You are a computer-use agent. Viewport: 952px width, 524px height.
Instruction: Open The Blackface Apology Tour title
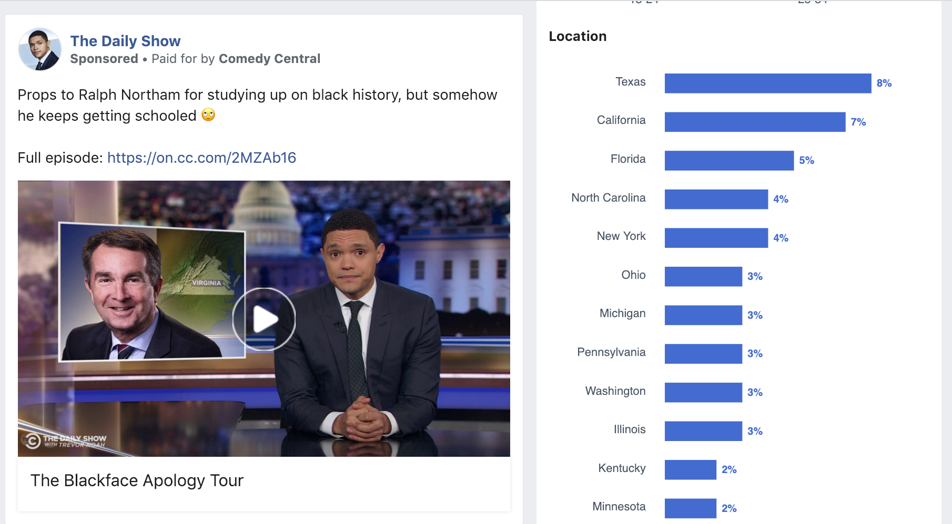pos(137,480)
